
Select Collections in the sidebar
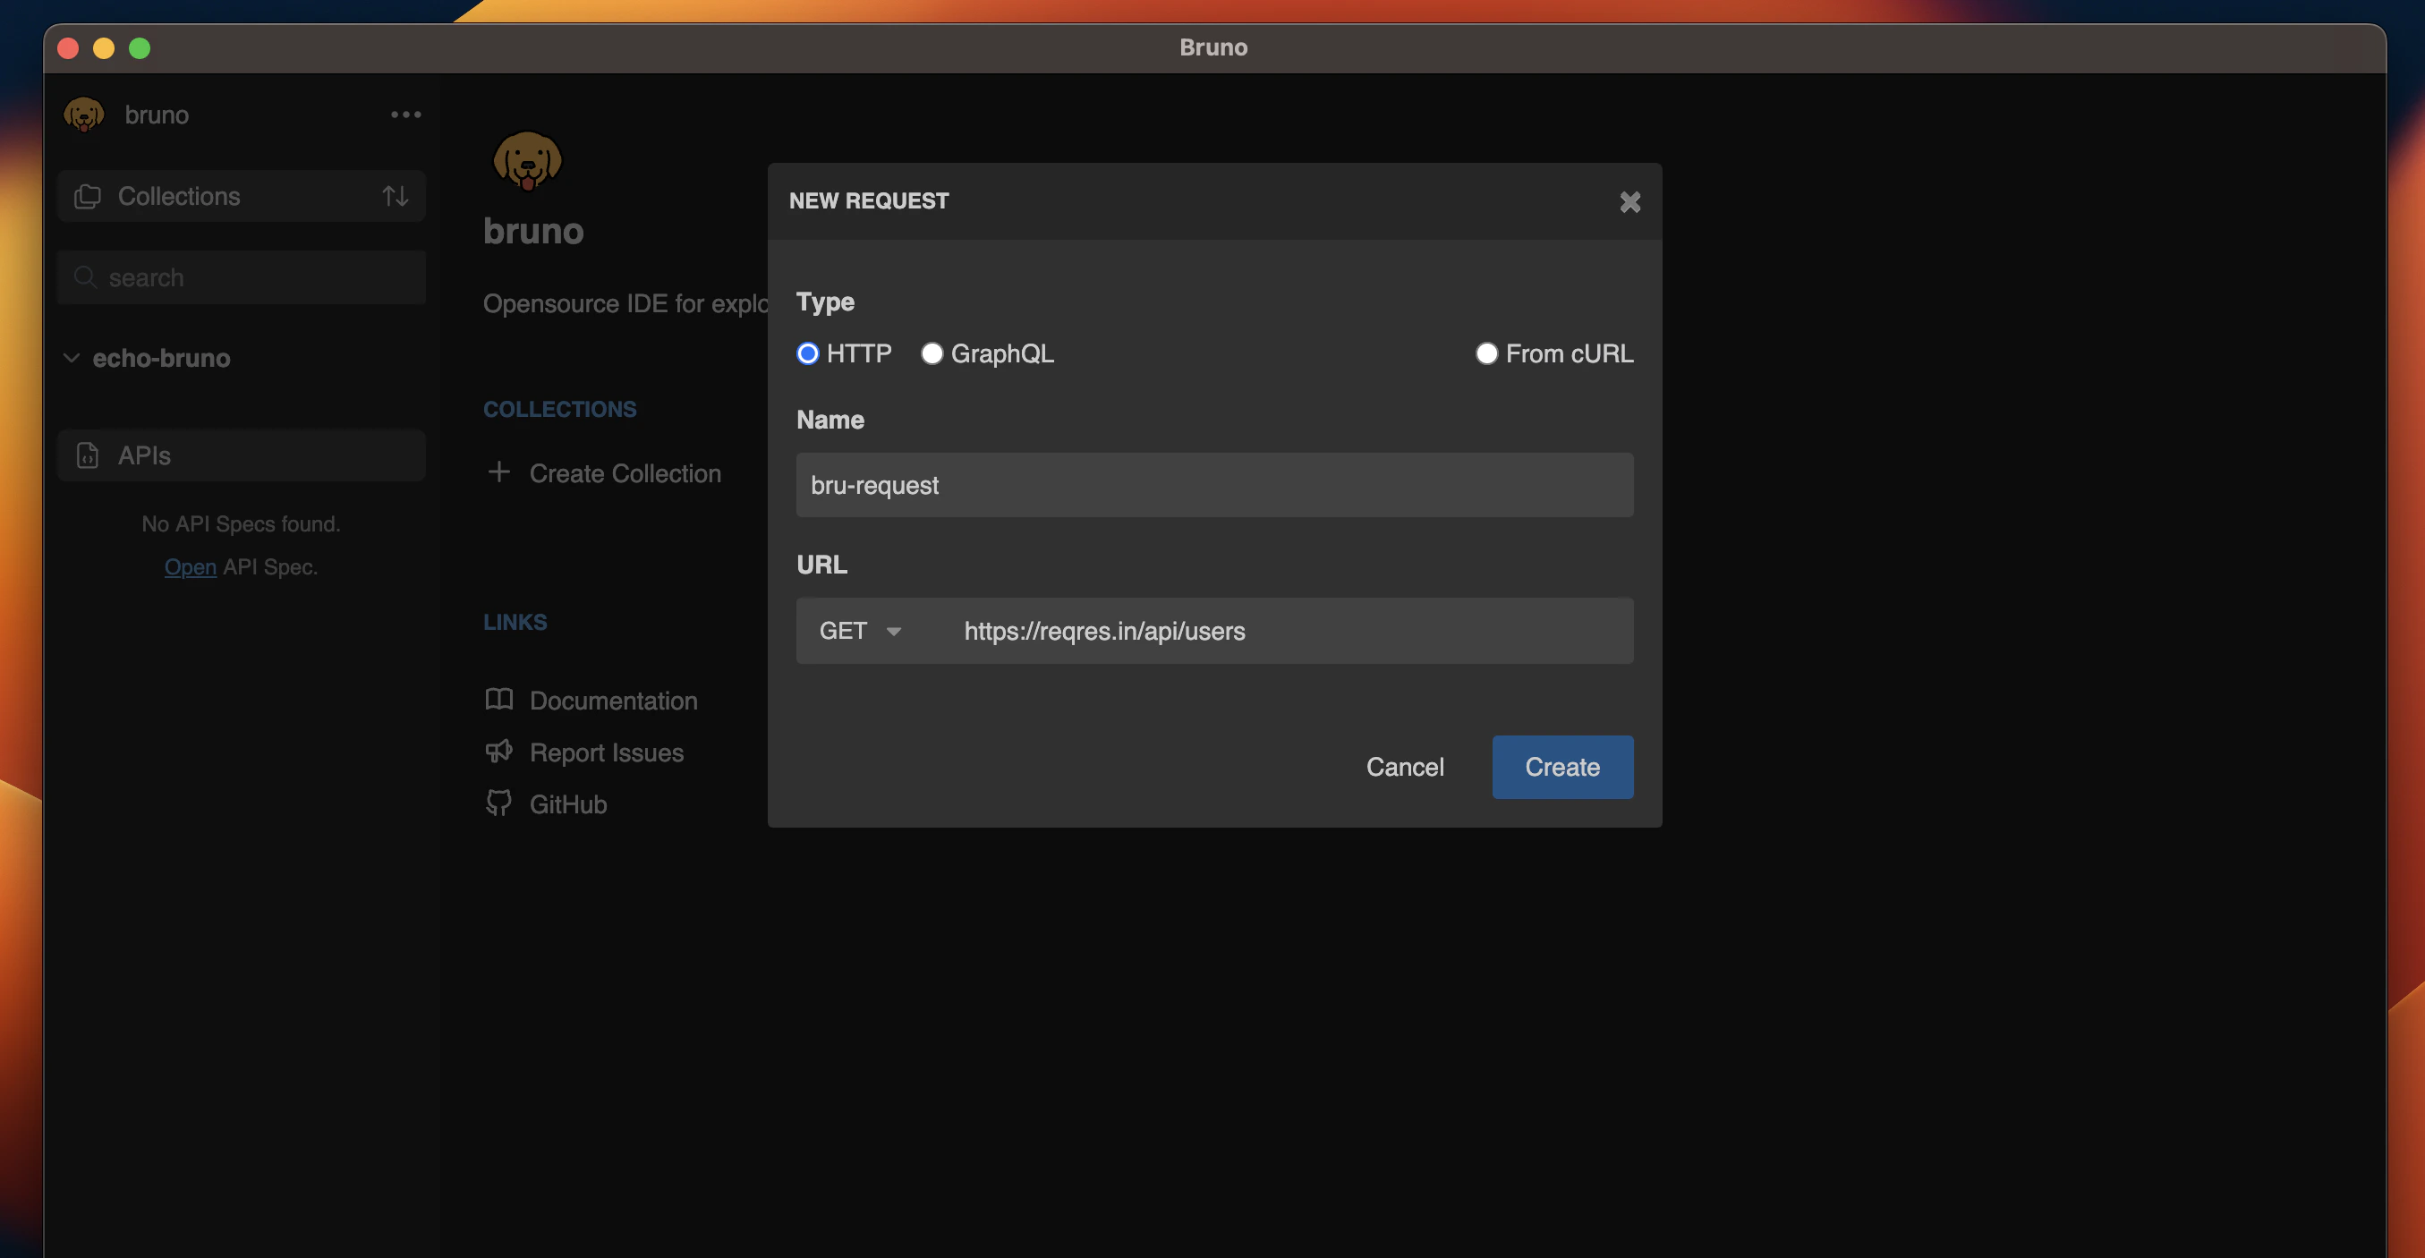tap(178, 196)
